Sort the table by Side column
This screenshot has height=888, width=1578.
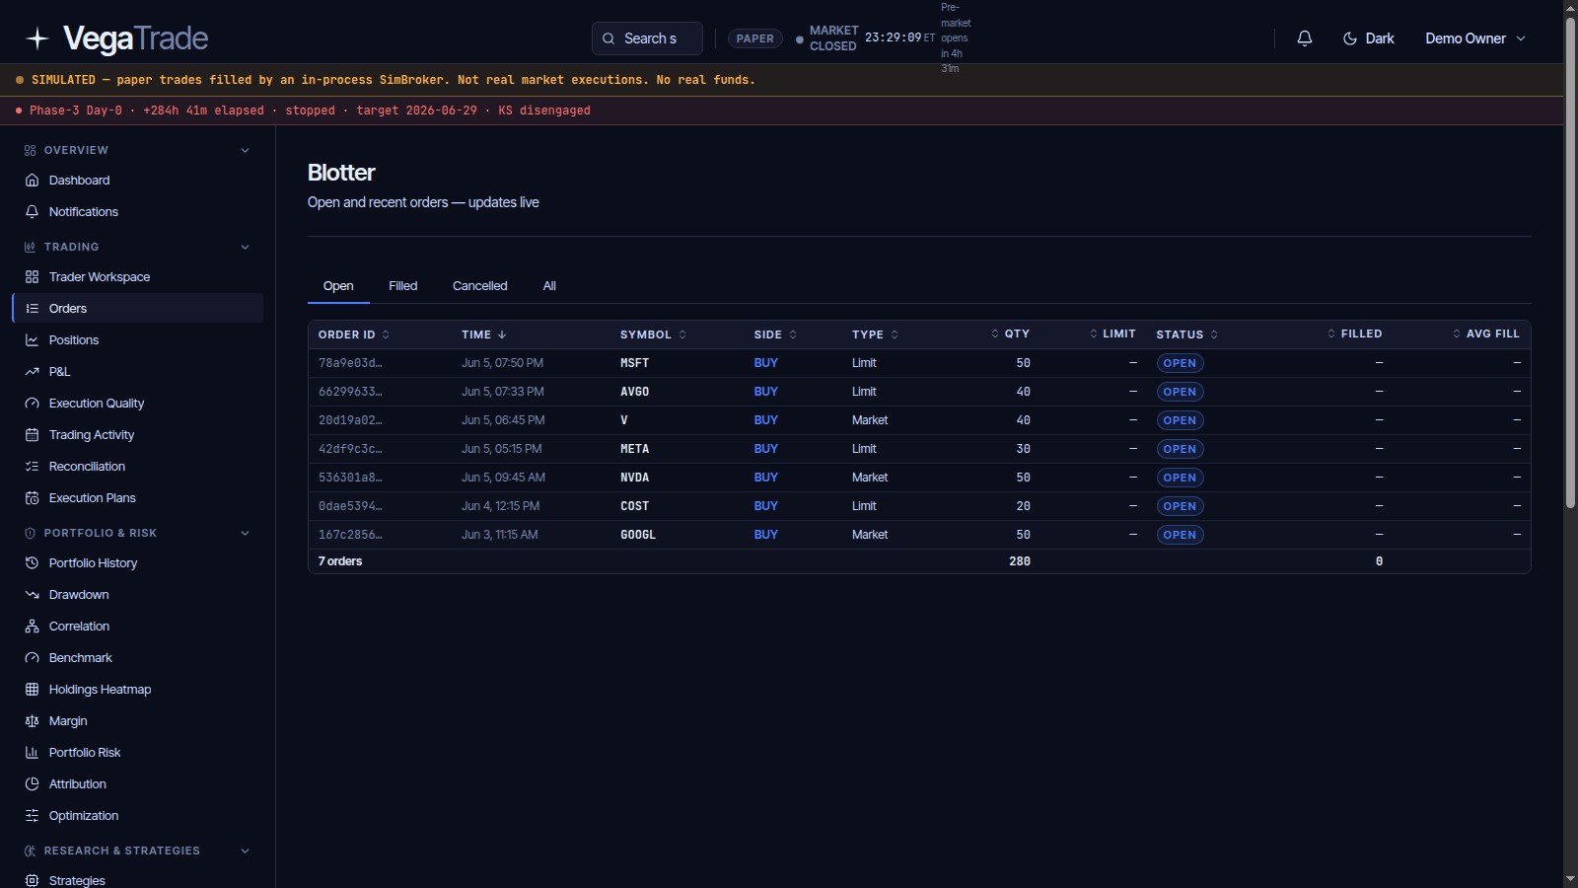coord(775,334)
